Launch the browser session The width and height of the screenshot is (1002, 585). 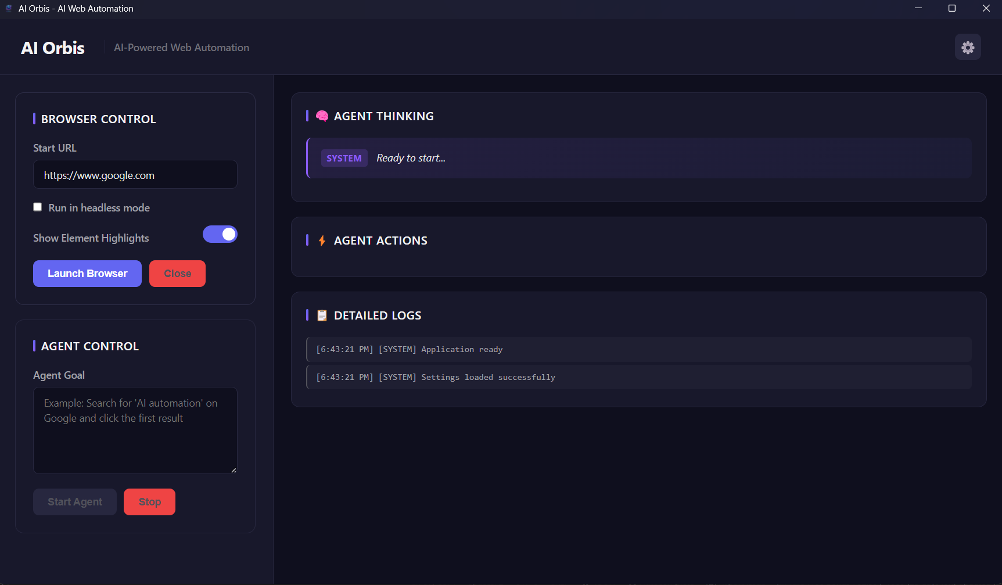(87, 273)
